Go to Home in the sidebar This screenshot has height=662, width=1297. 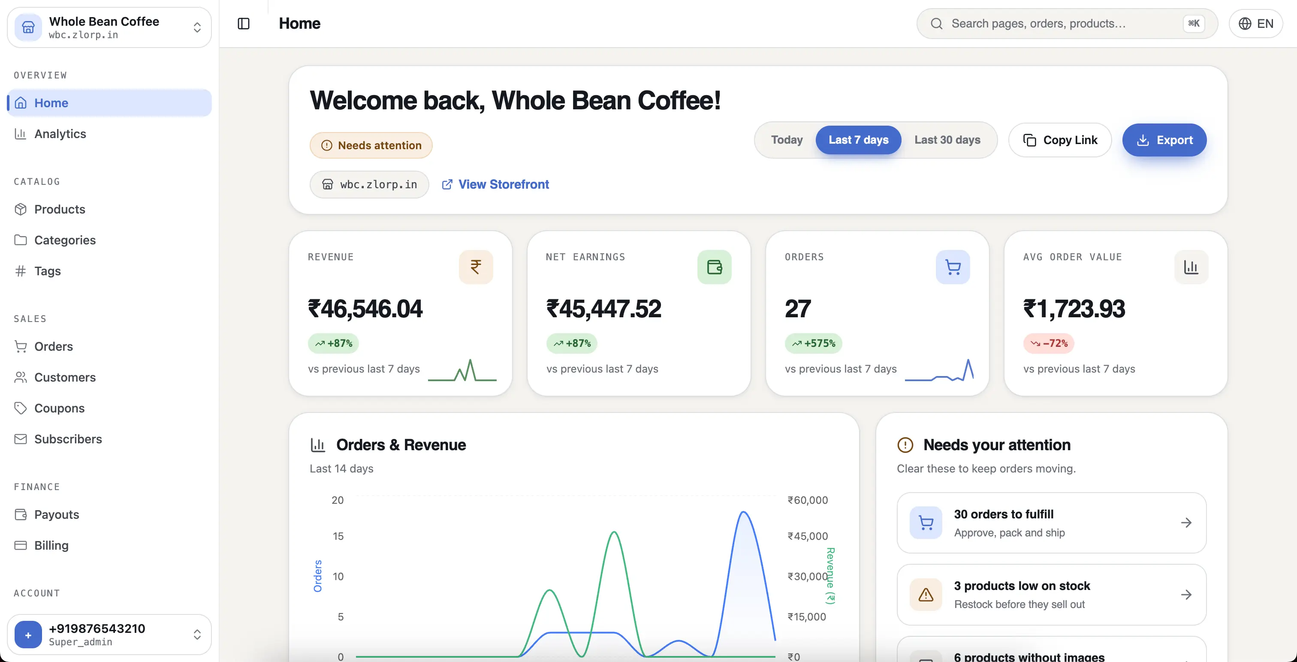(x=109, y=103)
